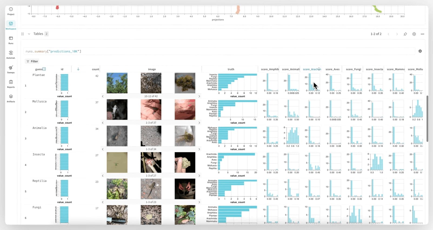Collapse the Tables section

(x=29, y=34)
